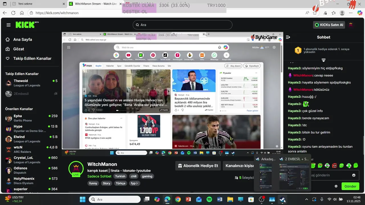
Task: Click the Steam taskbar icon
Action: click(x=282, y=199)
